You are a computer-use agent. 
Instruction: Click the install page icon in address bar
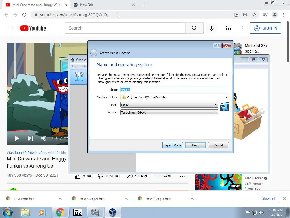click(x=236, y=15)
